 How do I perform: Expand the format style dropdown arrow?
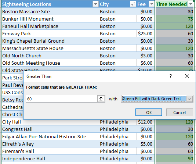click(x=189, y=99)
